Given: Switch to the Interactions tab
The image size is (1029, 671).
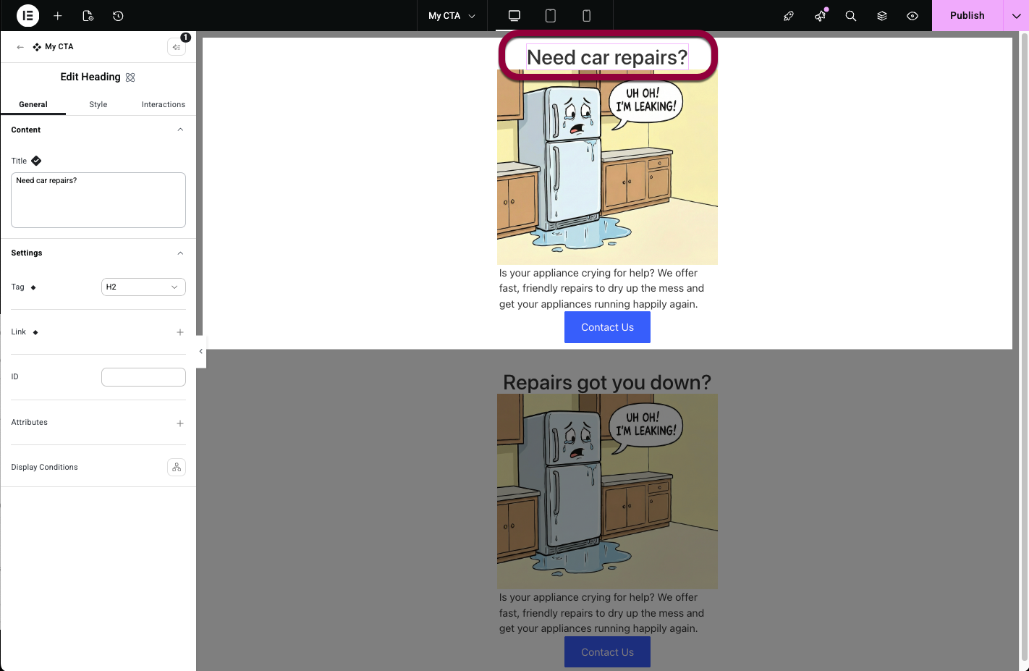Looking at the screenshot, I should coord(163,104).
